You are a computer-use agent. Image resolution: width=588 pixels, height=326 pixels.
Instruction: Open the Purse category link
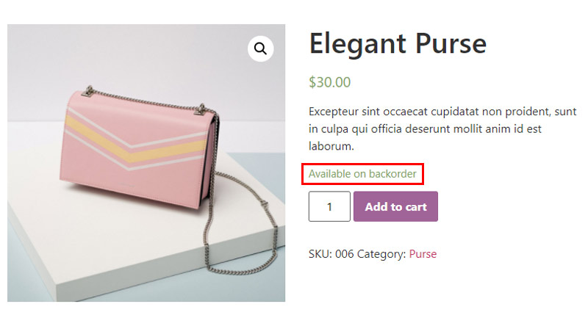[423, 254]
